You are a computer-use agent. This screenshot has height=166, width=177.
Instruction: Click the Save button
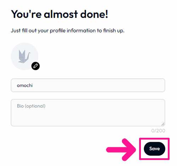154,149
